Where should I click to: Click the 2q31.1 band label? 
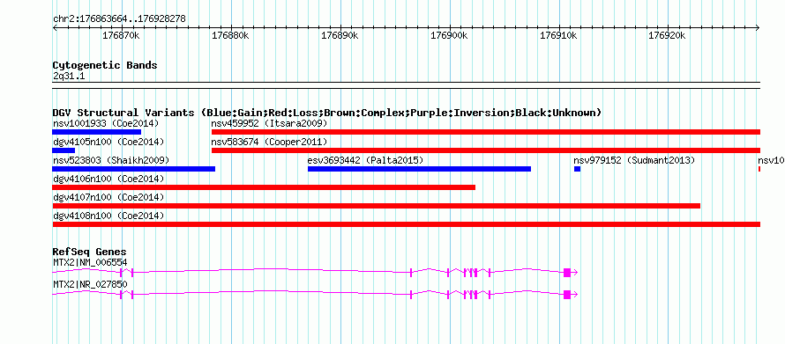[x=69, y=77]
